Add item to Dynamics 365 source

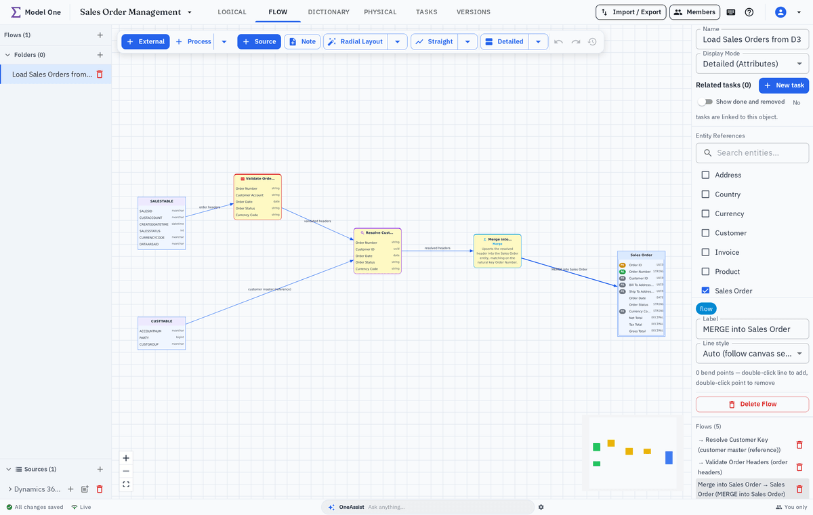coord(70,489)
